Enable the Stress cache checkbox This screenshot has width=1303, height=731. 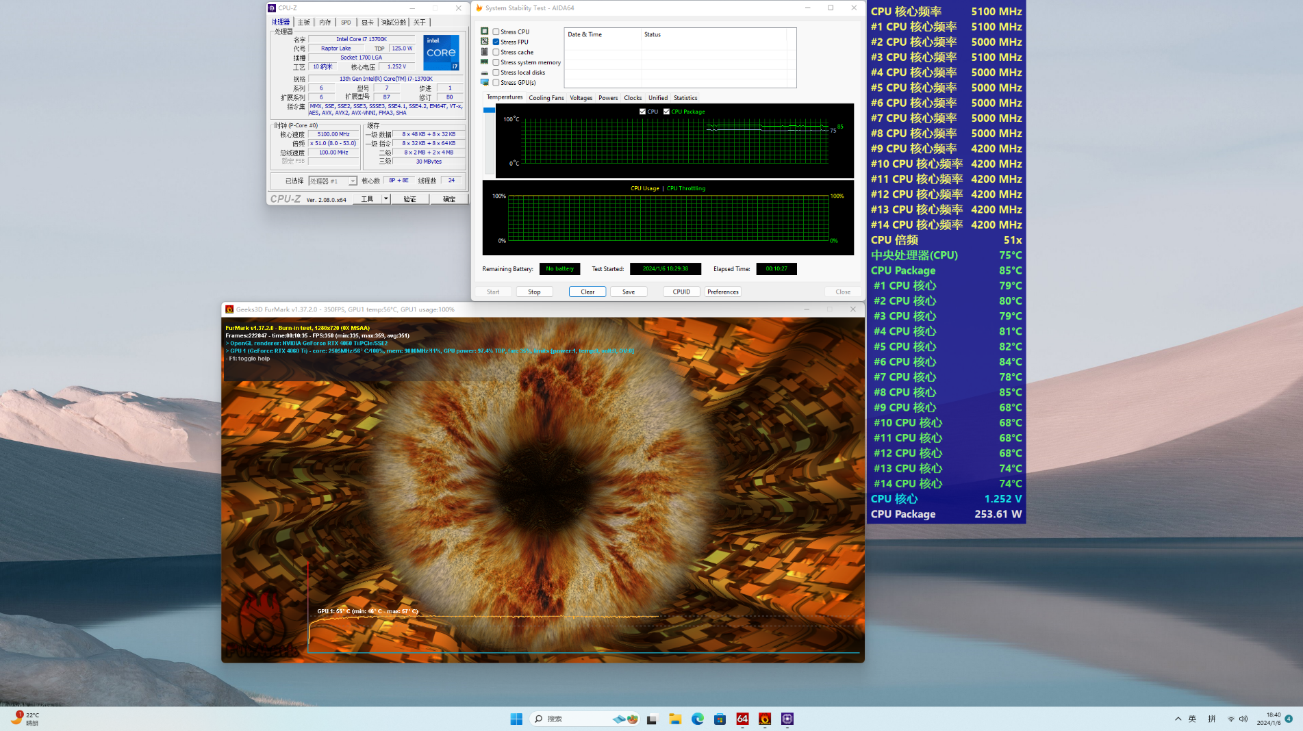coord(496,52)
